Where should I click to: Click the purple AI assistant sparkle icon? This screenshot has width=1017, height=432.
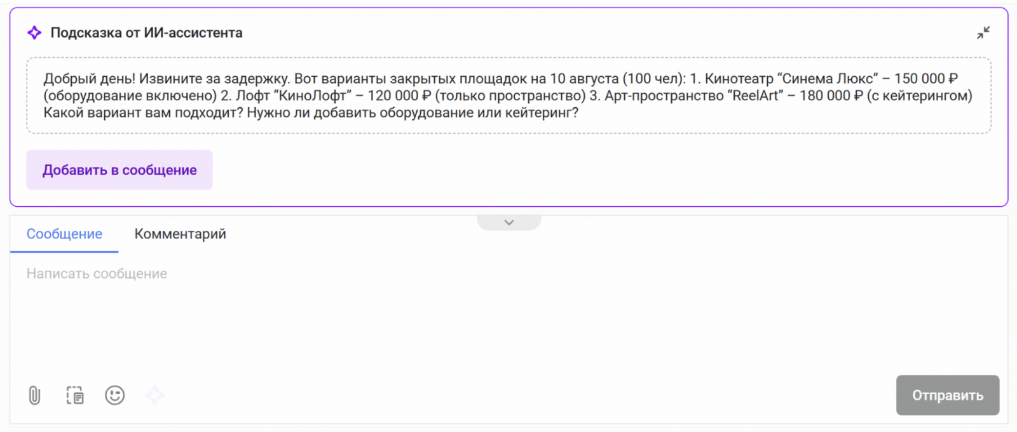coord(34,32)
